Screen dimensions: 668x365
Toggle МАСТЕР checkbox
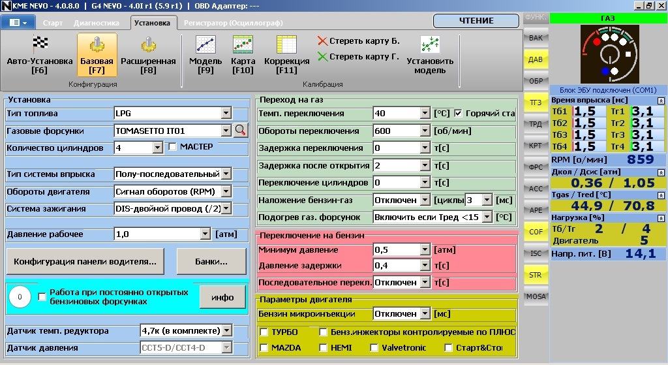pyautogui.click(x=172, y=147)
